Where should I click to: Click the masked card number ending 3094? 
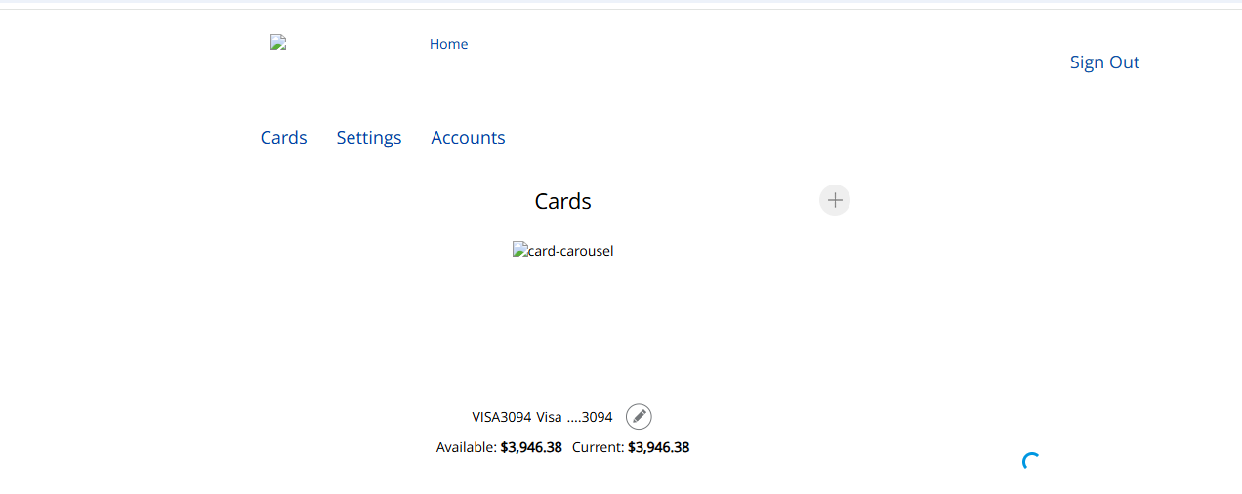pos(590,417)
